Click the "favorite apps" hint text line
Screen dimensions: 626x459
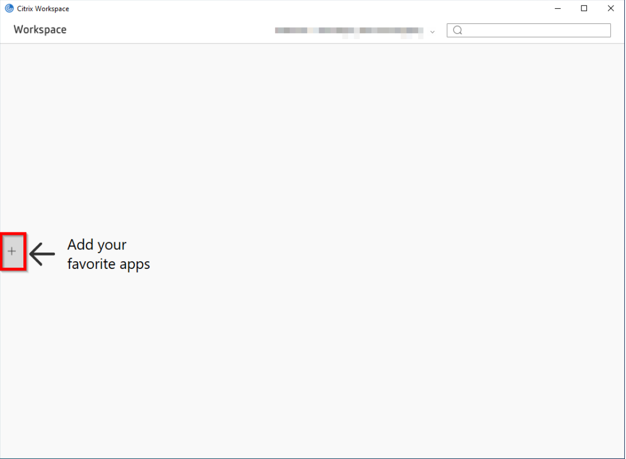(108, 264)
